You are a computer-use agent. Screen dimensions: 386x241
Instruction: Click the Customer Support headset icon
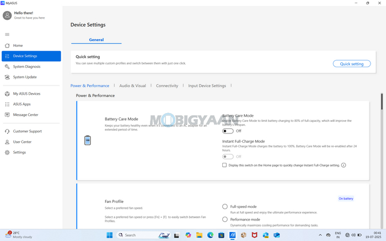tap(7, 131)
